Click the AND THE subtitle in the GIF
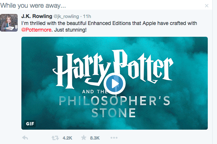217x144 pixels. click(95, 91)
